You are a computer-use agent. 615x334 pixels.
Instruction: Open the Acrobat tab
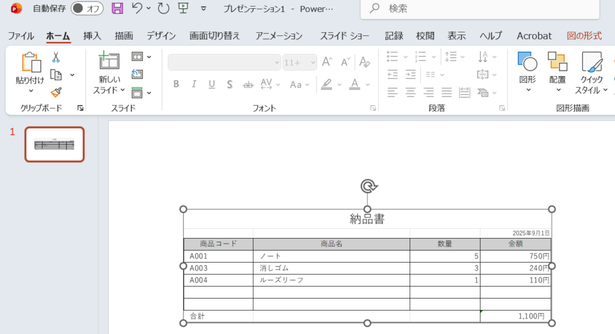point(534,35)
